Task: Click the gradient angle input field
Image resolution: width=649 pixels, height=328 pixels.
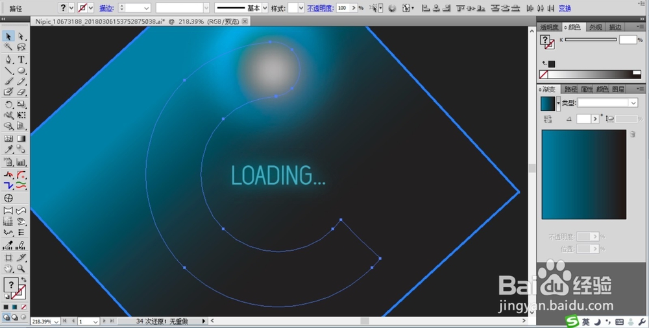Action: pos(583,119)
